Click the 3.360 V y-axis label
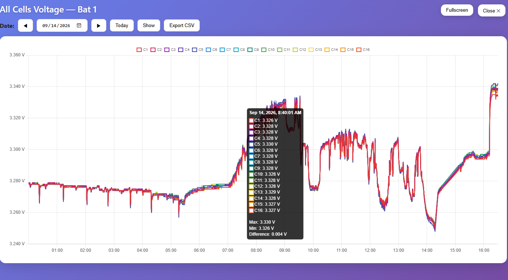Viewport: 508px width, 280px height. click(17, 55)
